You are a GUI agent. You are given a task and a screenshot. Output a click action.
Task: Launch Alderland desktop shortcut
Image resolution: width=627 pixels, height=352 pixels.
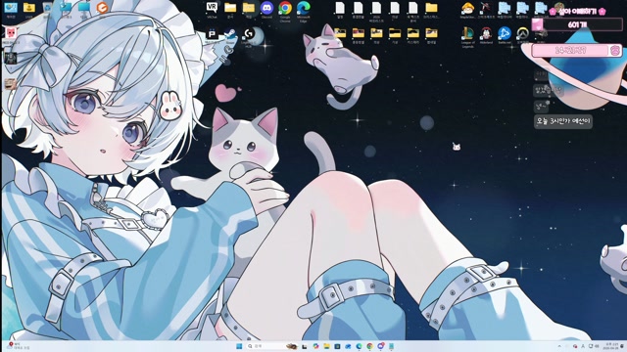point(486,35)
